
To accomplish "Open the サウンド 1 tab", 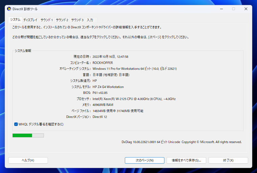I will [x=47, y=20].
